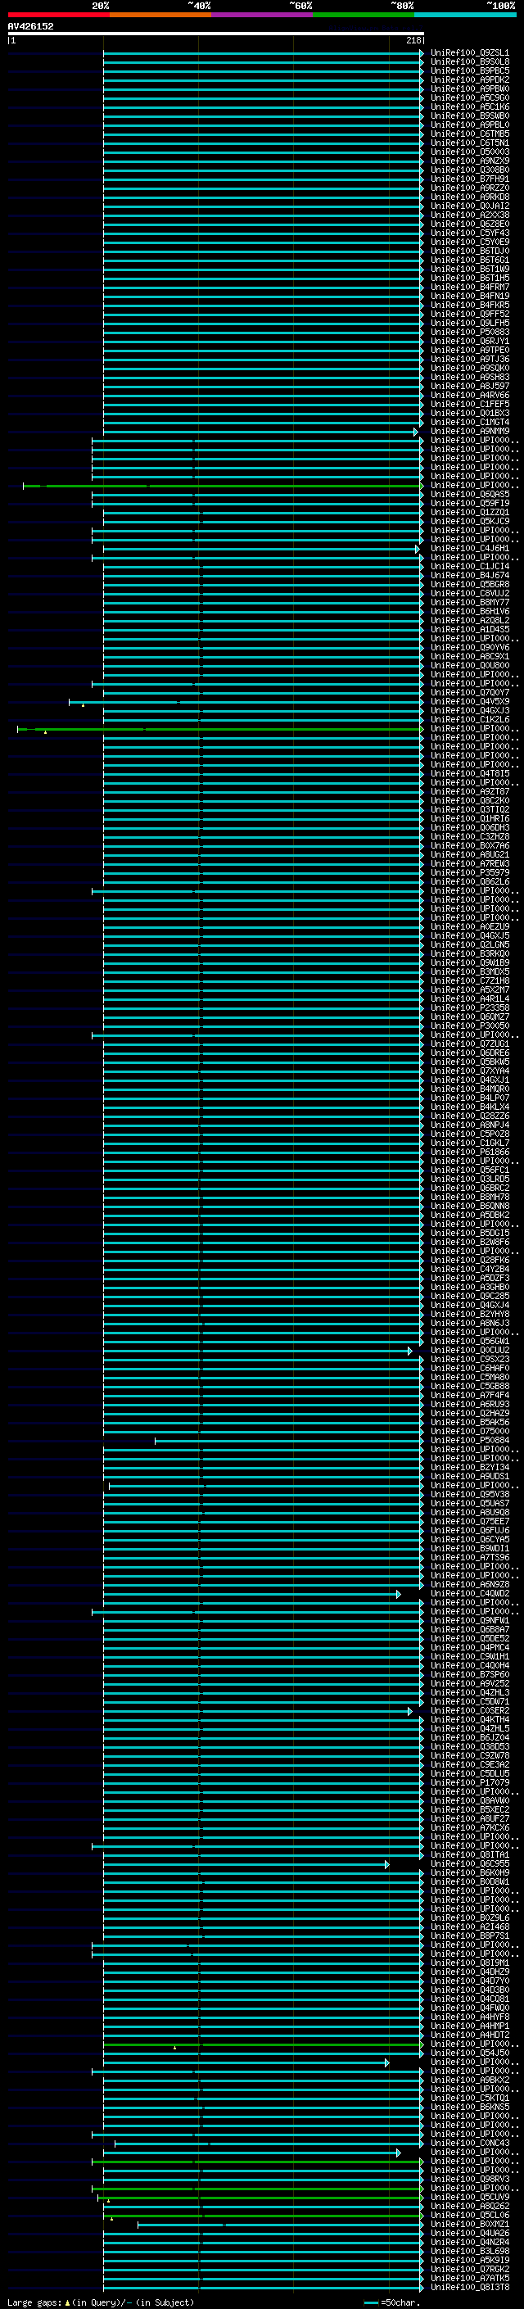Viewport: 524px width, 2309px height.
Task: Click the cyan ~100% identity color segment
Action: [466, 15]
